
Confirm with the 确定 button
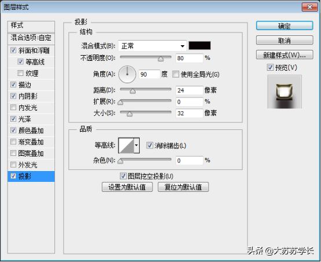[x=284, y=26]
